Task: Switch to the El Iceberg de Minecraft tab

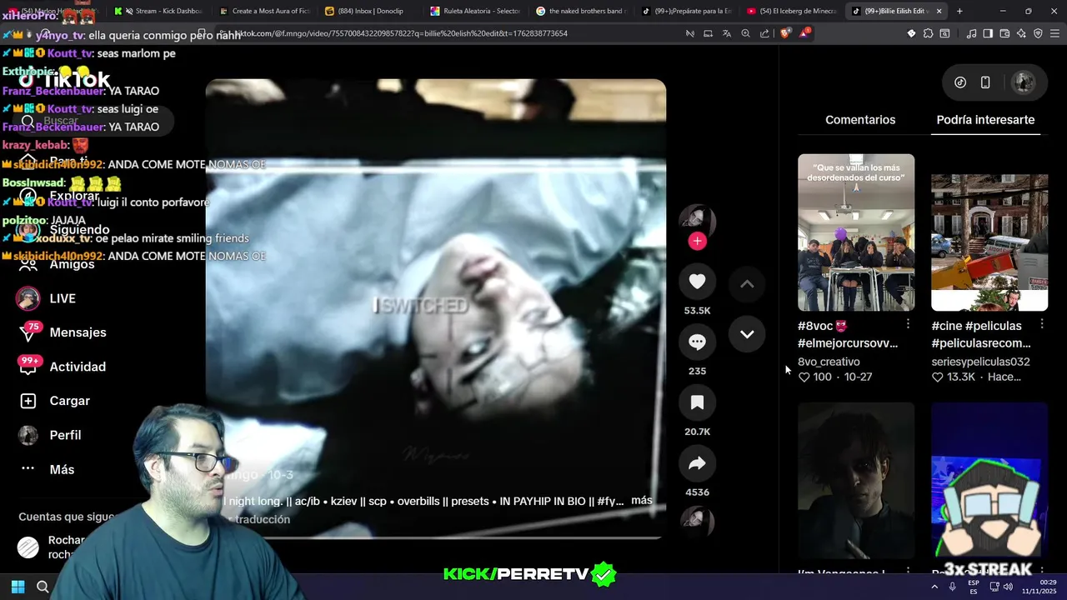Action: click(x=794, y=11)
